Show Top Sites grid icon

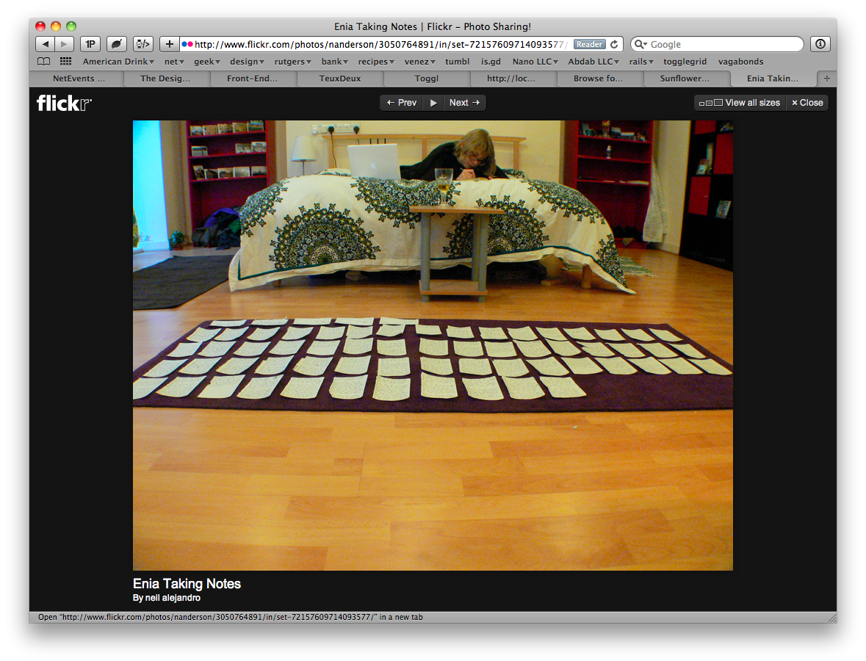[x=65, y=62]
